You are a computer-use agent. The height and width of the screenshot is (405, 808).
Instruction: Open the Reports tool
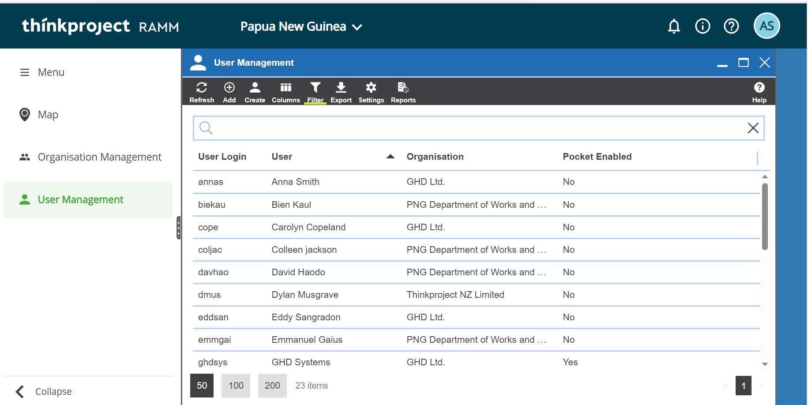tap(403, 92)
